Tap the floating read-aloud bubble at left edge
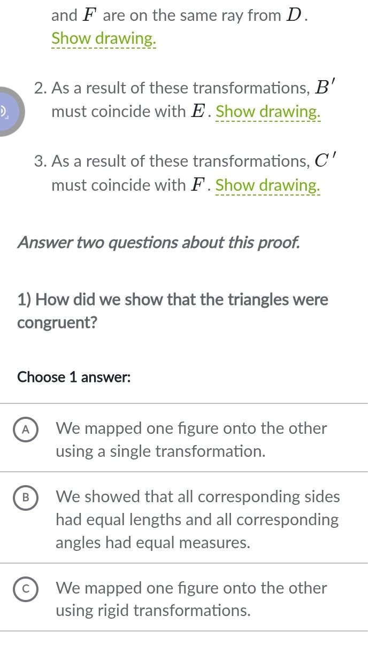 (x=10, y=112)
